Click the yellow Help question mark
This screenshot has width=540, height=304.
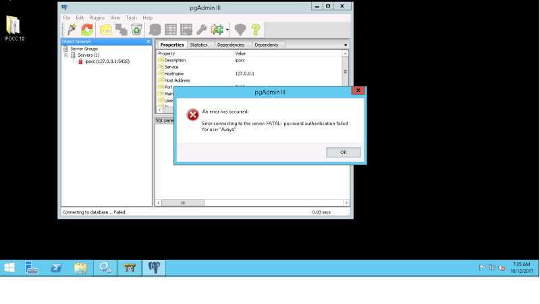coord(256,30)
